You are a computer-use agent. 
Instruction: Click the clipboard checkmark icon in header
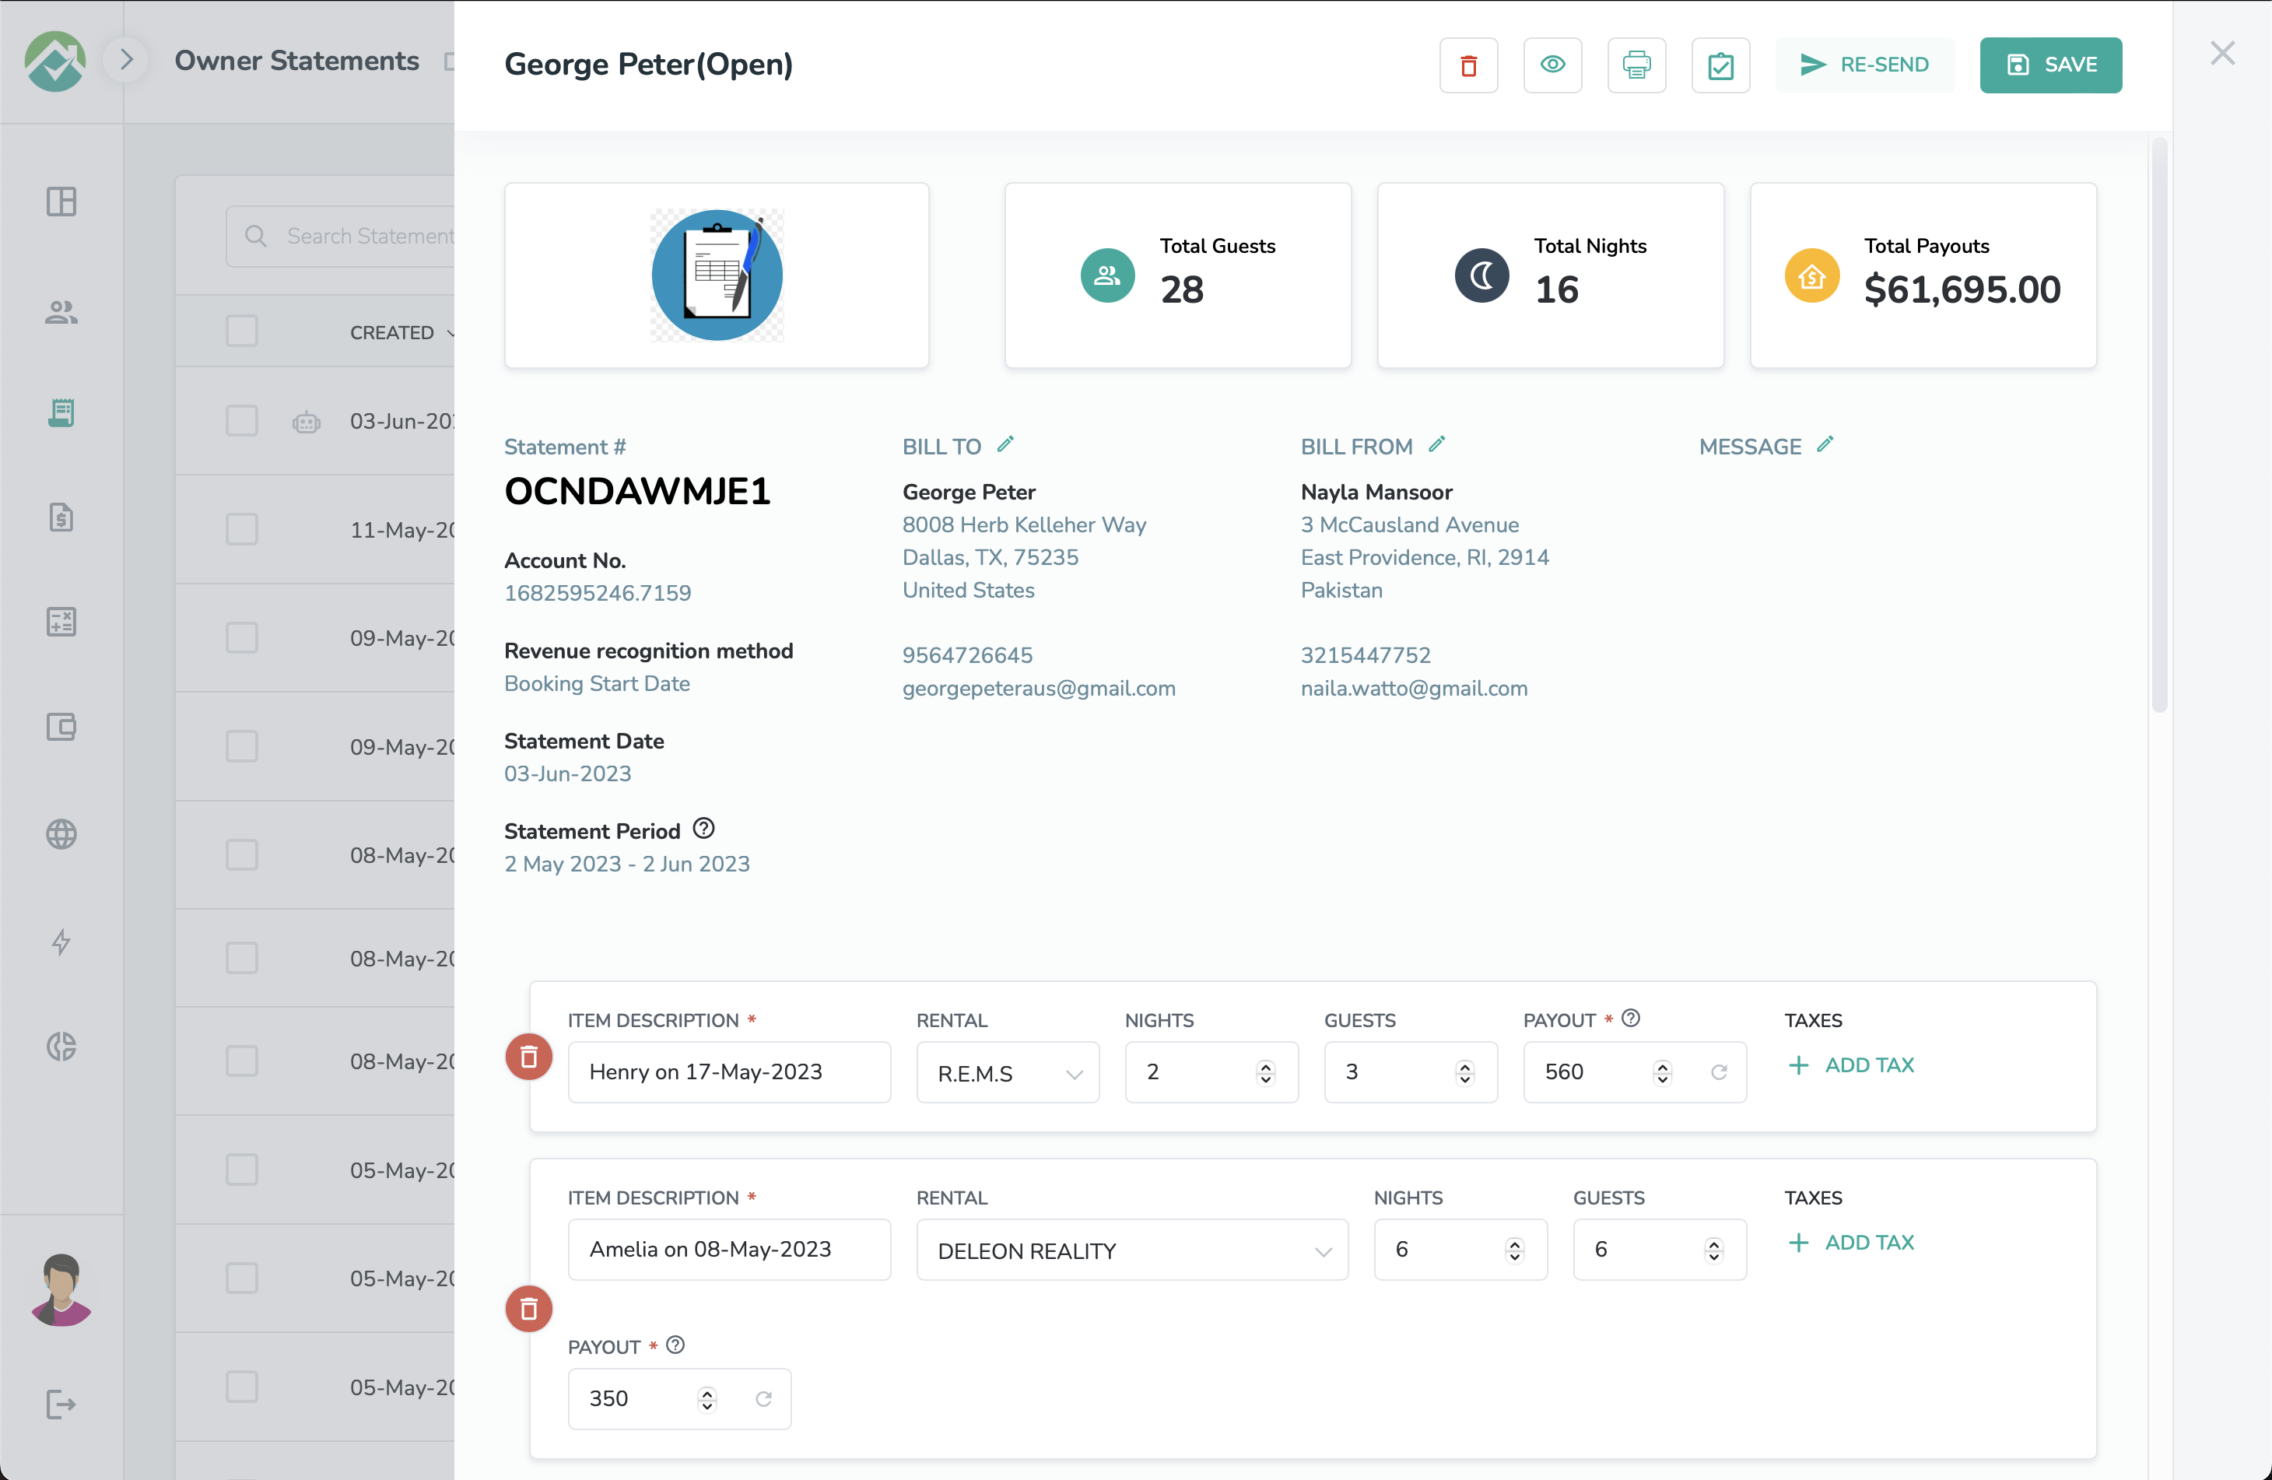1720,65
